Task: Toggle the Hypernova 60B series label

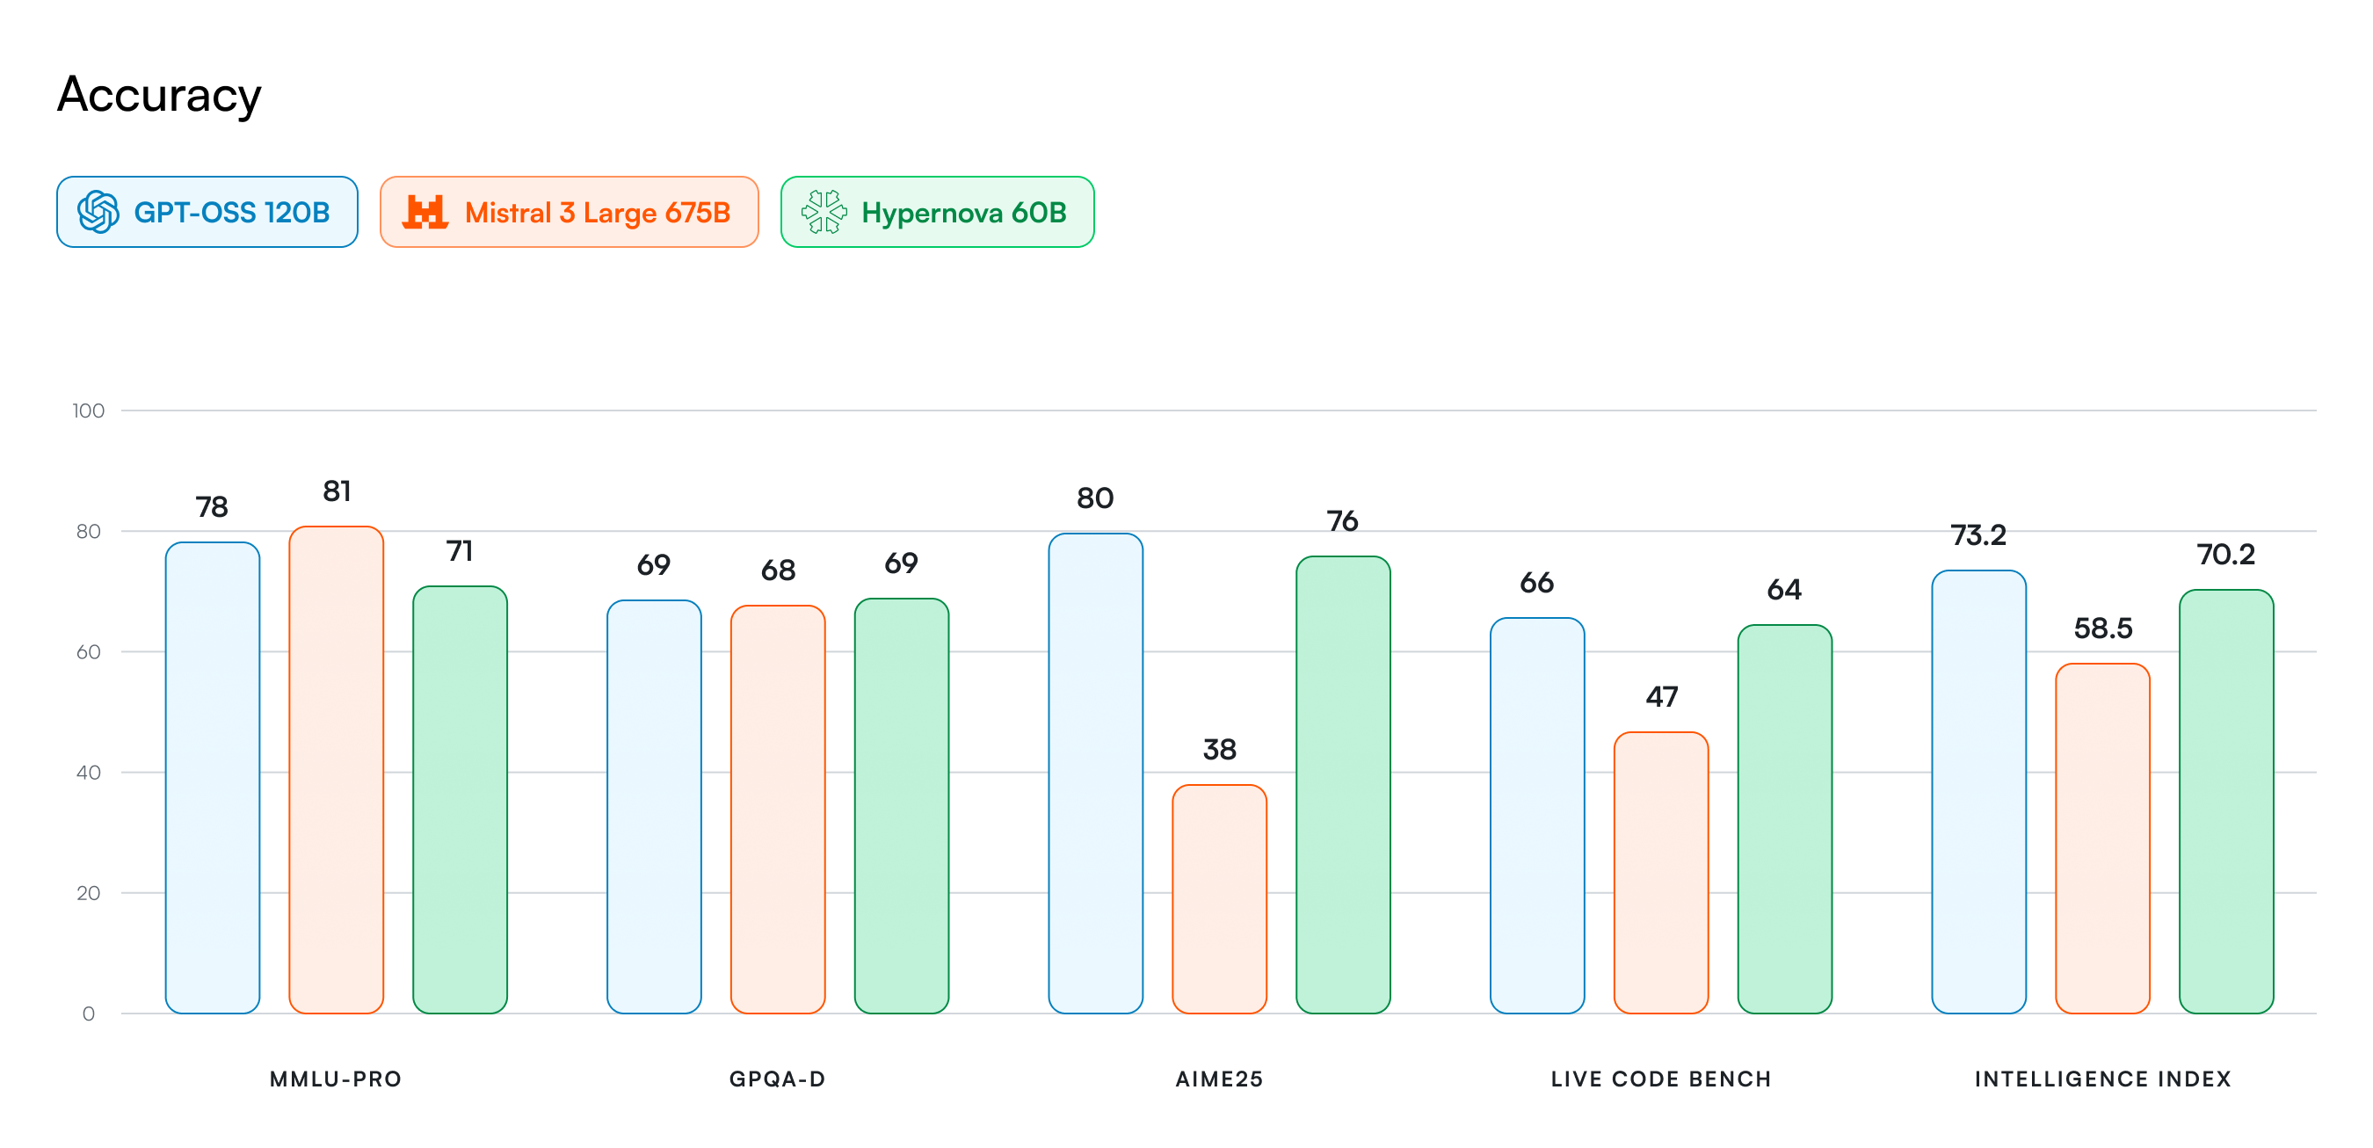Action: (x=963, y=213)
